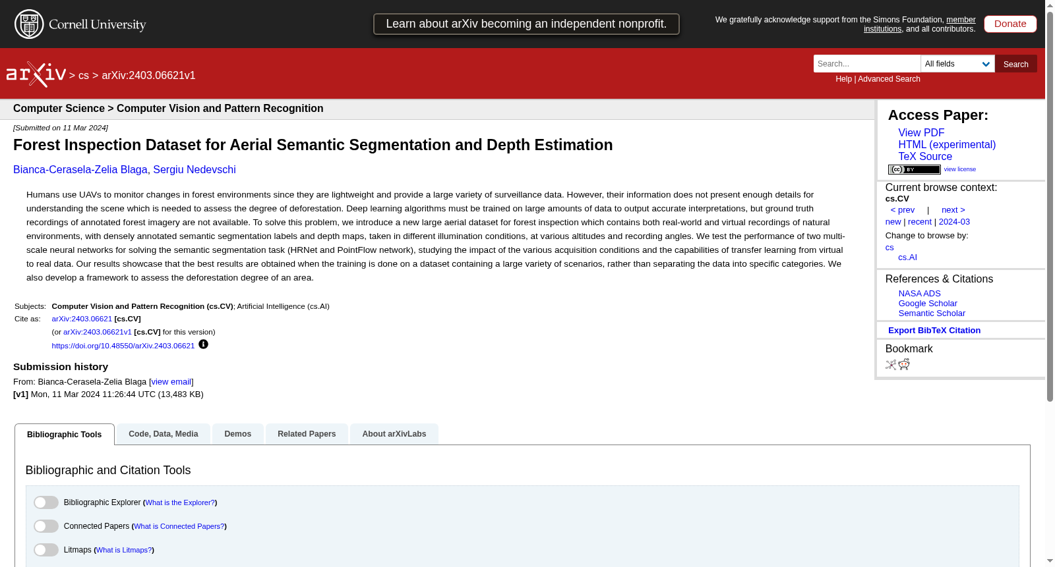This screenshot has width=1055, height=567.
Task: Open the Creative Commons BY license badge
Action: (914, 169)
